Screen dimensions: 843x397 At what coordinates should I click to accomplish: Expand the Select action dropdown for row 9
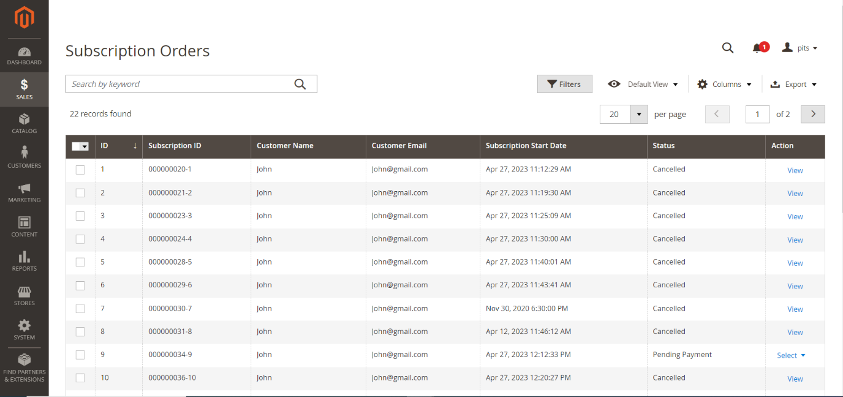[791, 355]
